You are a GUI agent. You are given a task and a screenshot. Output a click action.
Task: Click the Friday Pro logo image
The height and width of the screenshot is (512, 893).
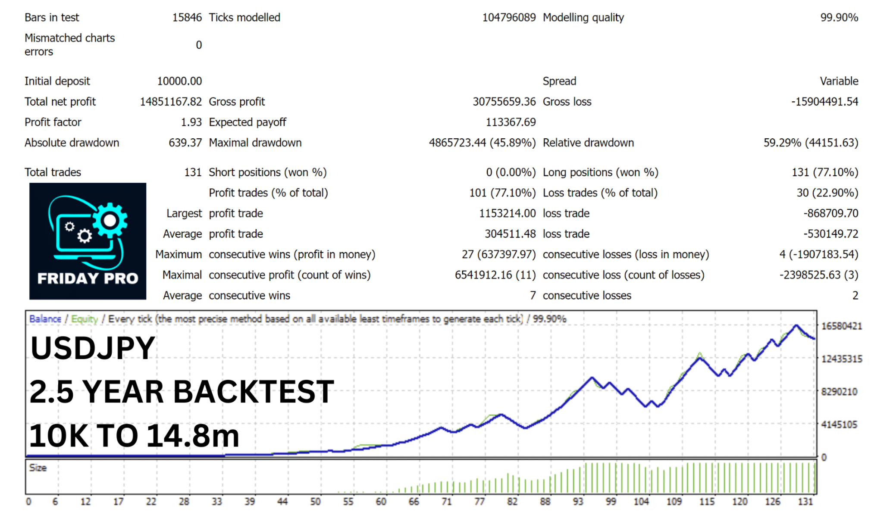coord(88,241)
